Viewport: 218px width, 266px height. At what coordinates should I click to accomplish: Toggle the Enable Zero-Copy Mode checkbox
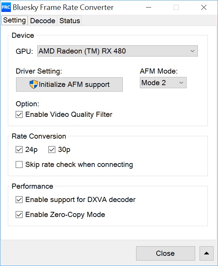(19, 215)
